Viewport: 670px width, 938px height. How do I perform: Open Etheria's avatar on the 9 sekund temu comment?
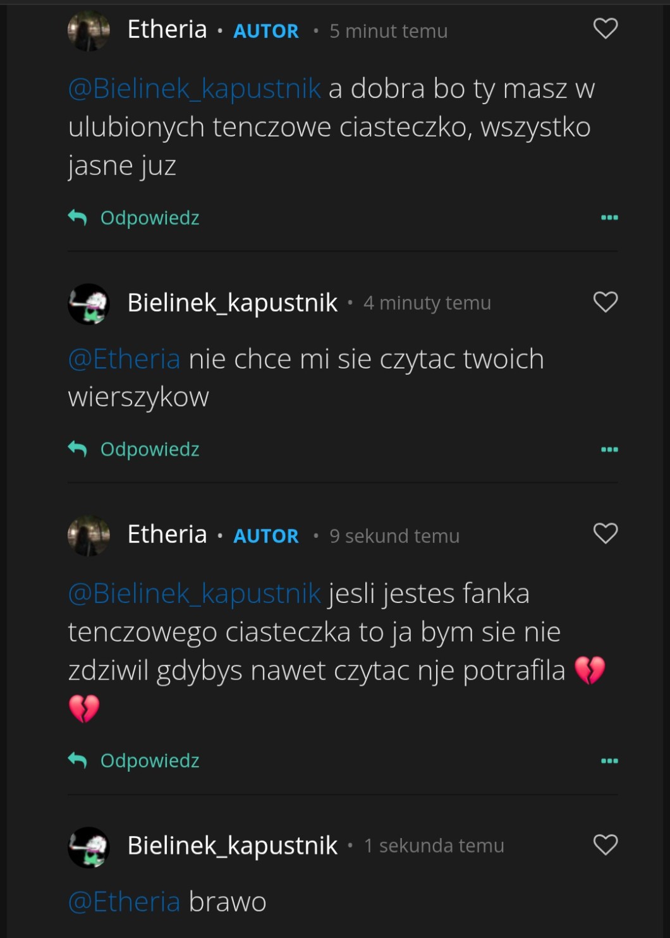pos(89,535)
